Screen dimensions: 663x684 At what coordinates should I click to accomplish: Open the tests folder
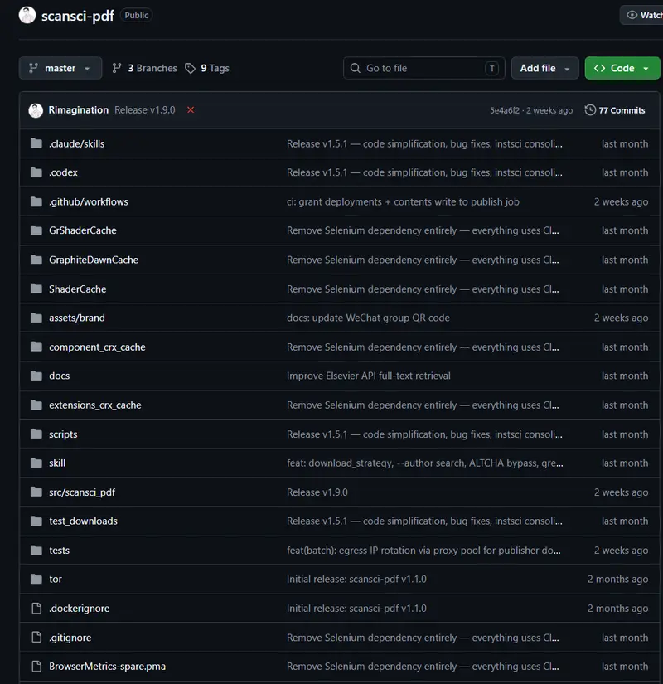pyautogui.click(x=59, y=550)
